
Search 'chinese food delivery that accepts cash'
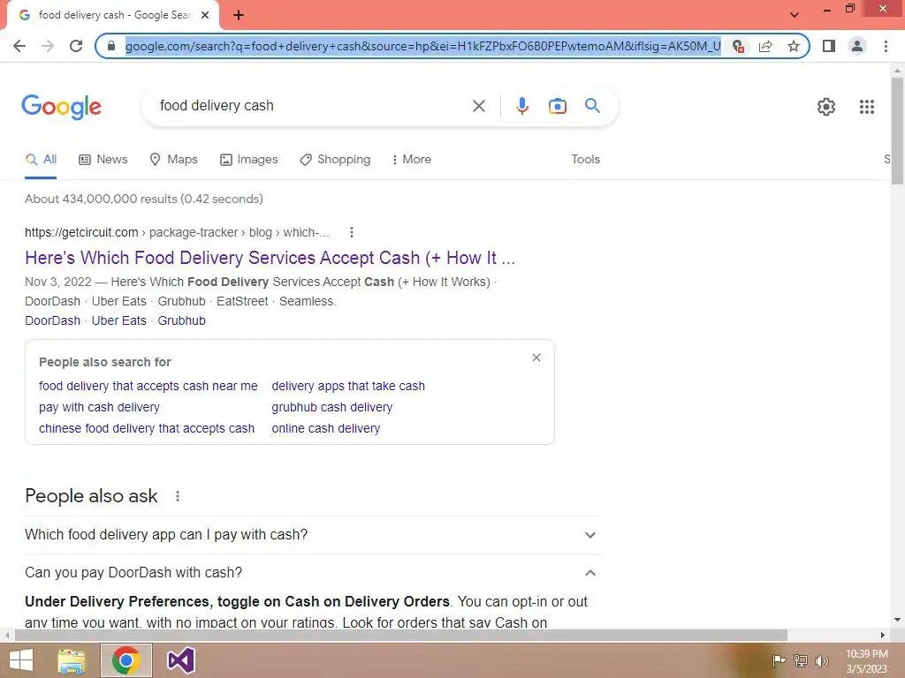point(147,429)
